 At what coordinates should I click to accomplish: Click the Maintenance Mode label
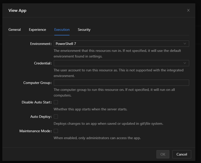click(36, 131)
